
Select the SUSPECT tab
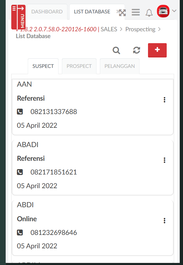(x=43, y=66)
